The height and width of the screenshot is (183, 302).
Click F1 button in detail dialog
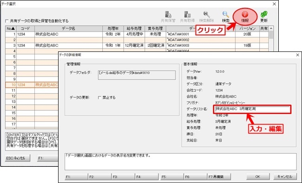click(76, 177)
